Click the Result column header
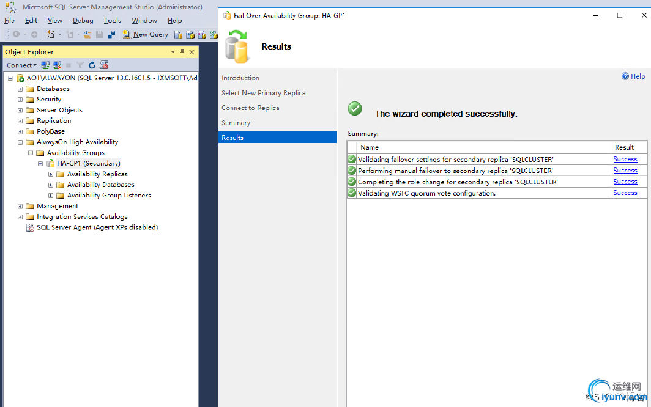 [629, 147]
